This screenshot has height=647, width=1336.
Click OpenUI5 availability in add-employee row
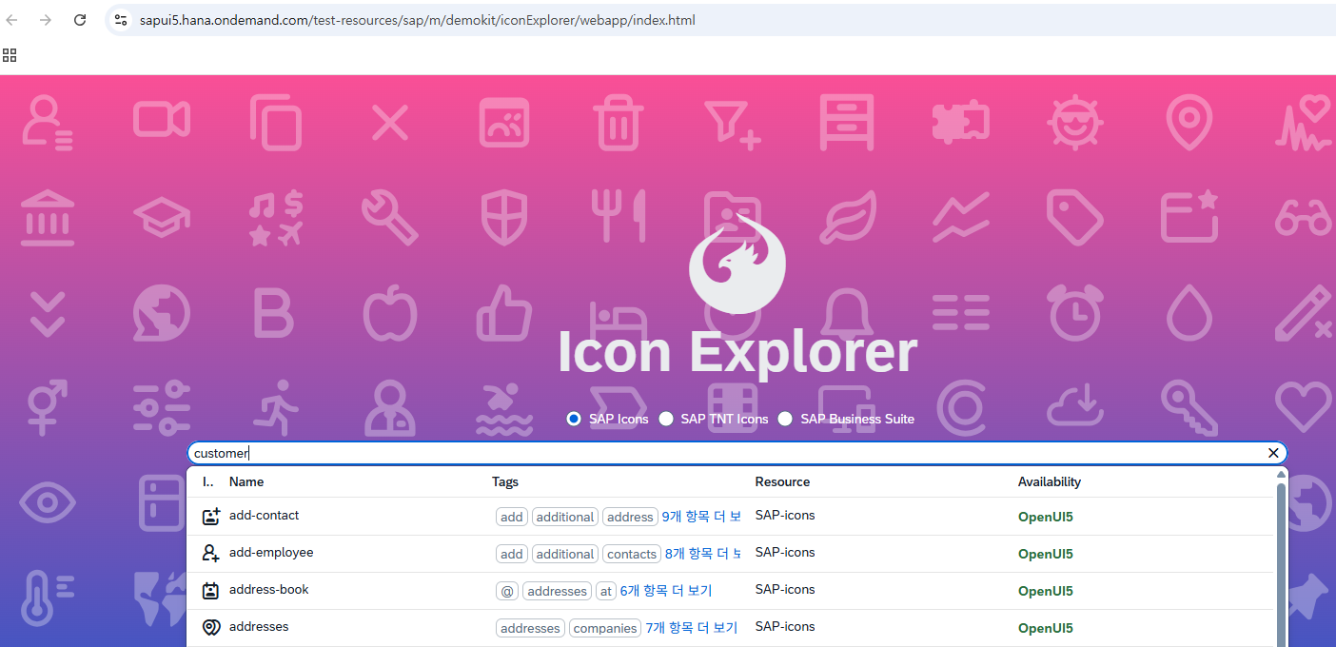tap(1046, 554)
